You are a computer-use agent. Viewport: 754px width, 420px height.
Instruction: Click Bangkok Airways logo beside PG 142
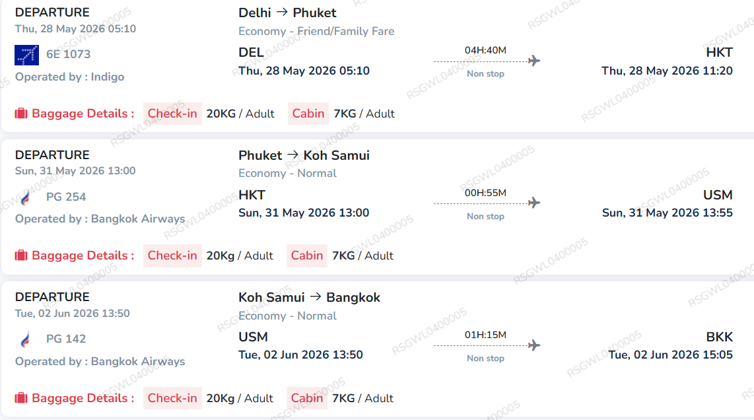[26, 339]
